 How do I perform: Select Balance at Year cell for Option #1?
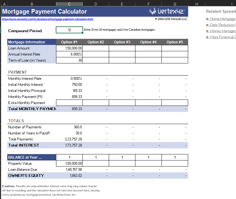pos(69,157)
